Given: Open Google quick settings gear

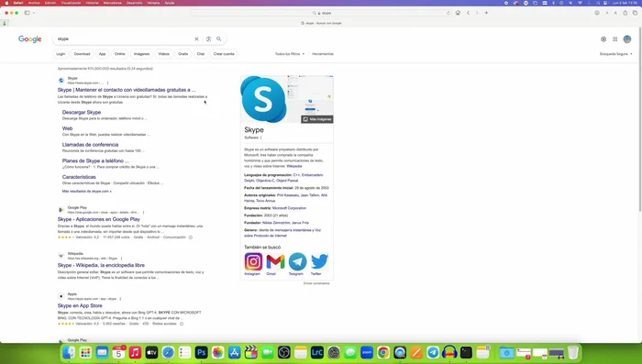Looking at the screenshot, I should [603, 39].
